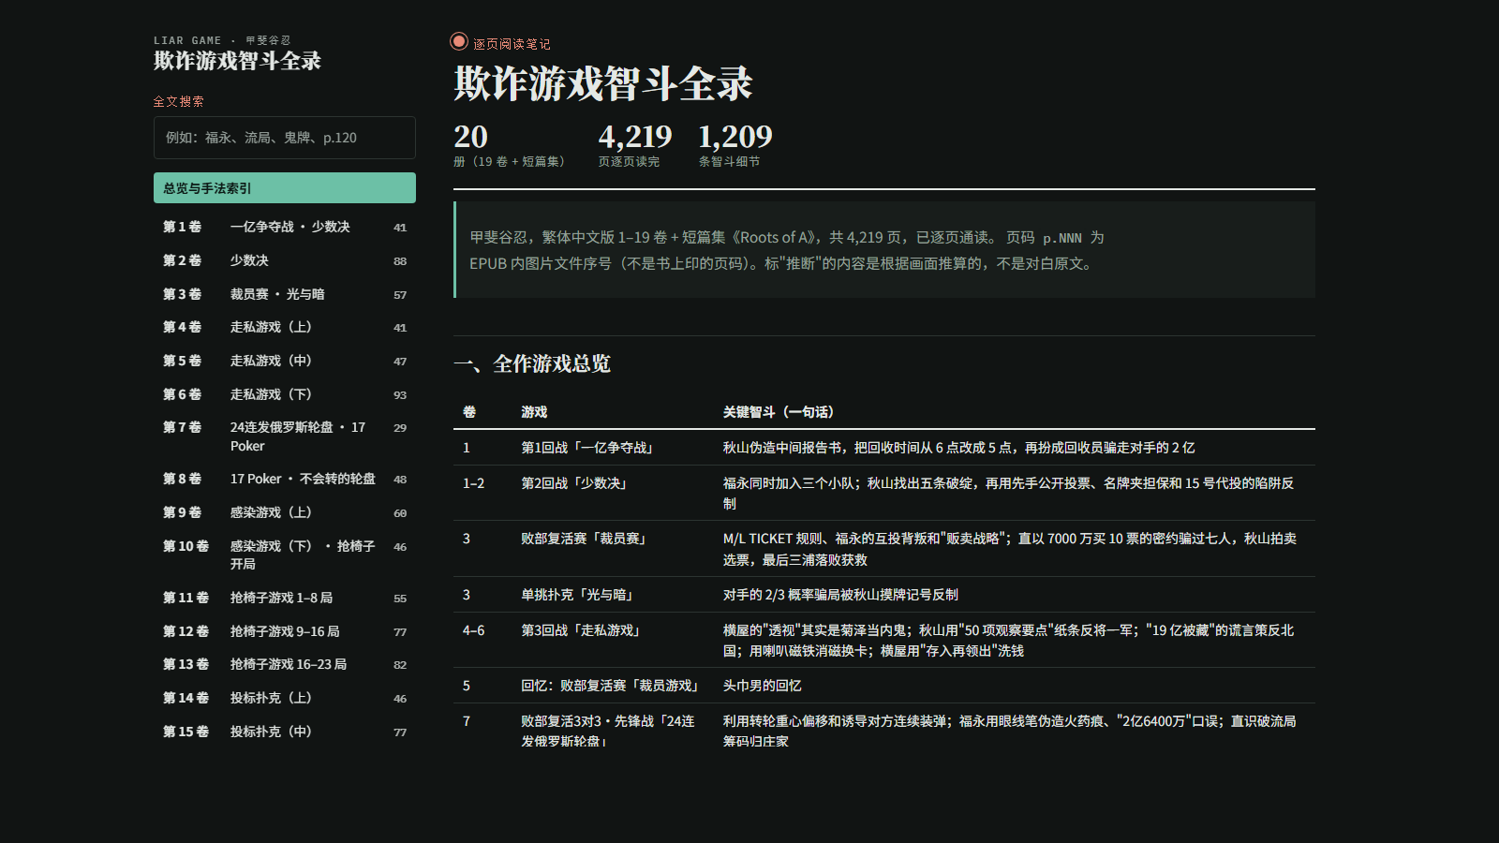The width and height of the screenshot is (1499, 843).
Task: Click the main heading 欺诈游戏智斗全录
Action: [x=603, y=83]
